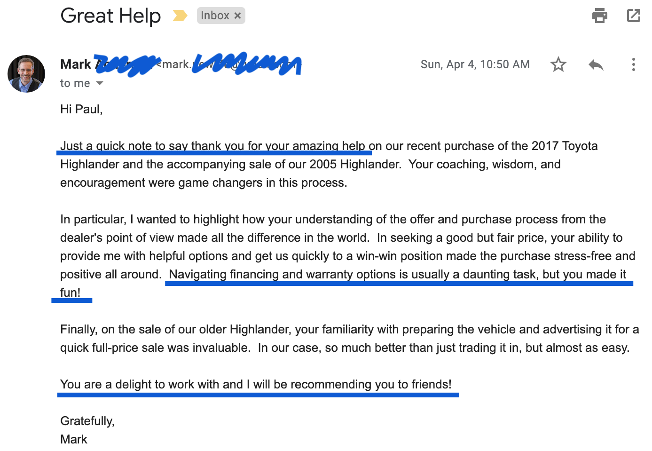
Task: Click the Inbox label chip
Action: (x=215, y=16)
